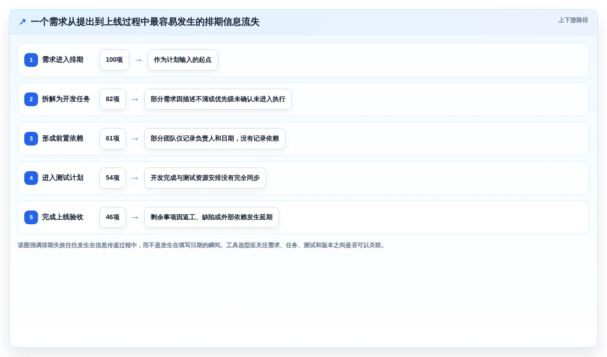Click the '82项' count pill
The image size is (607, 357).
click(x=113, y=99)
